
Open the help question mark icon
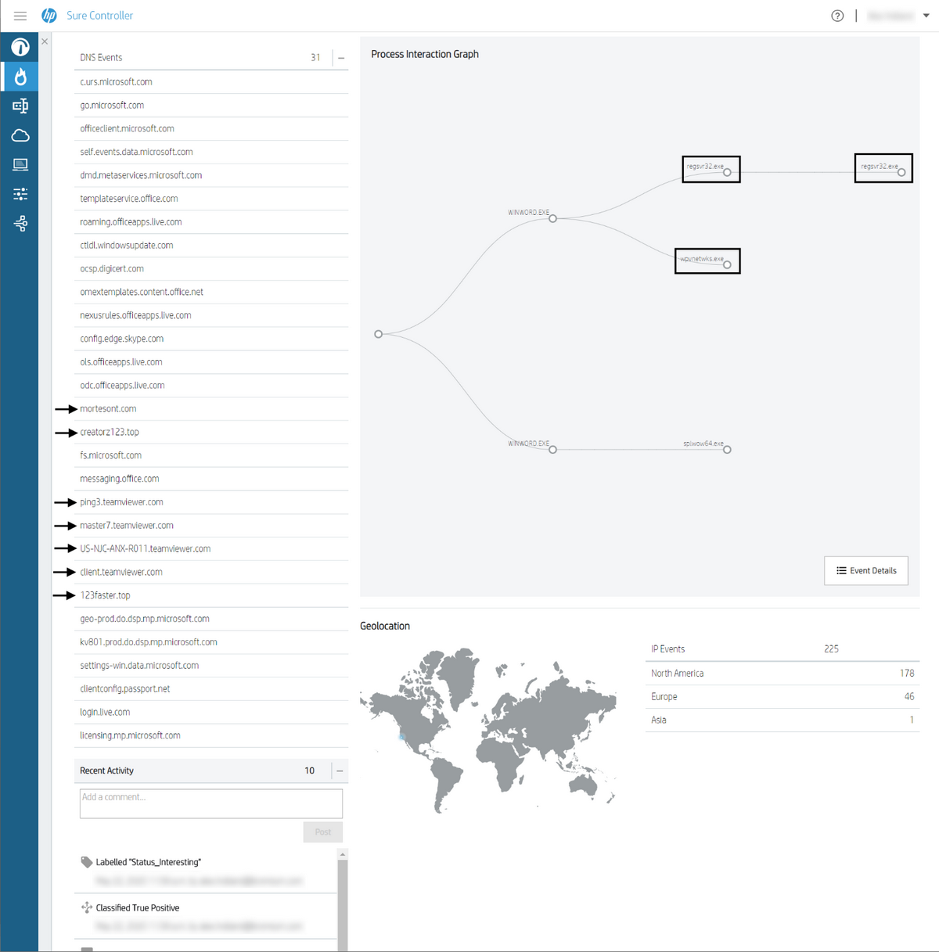(837, 16)
